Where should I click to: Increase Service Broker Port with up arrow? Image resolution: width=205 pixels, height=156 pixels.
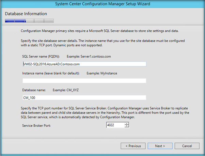(127, 124)
